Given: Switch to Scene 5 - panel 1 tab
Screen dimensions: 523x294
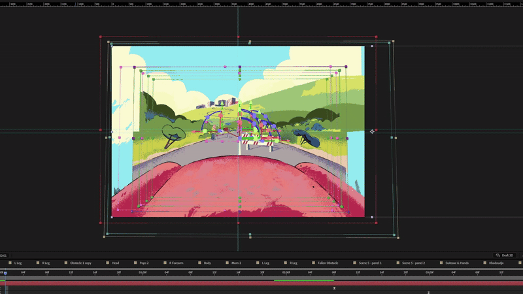Looking at the screenshot, I should pos(370,263).
